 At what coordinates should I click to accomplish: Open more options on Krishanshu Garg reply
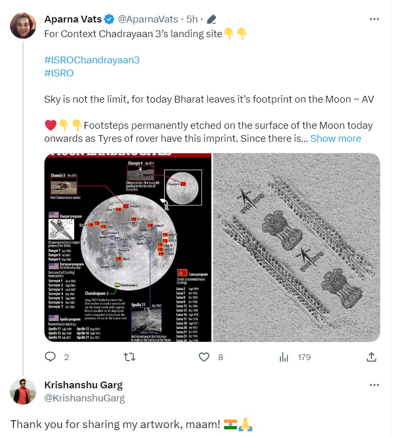pos(374,385)
